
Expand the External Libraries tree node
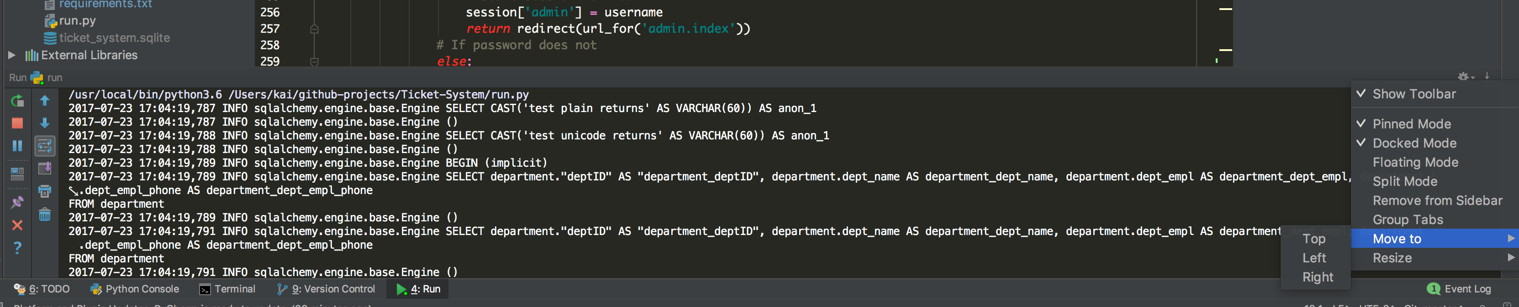pos(11,55)
